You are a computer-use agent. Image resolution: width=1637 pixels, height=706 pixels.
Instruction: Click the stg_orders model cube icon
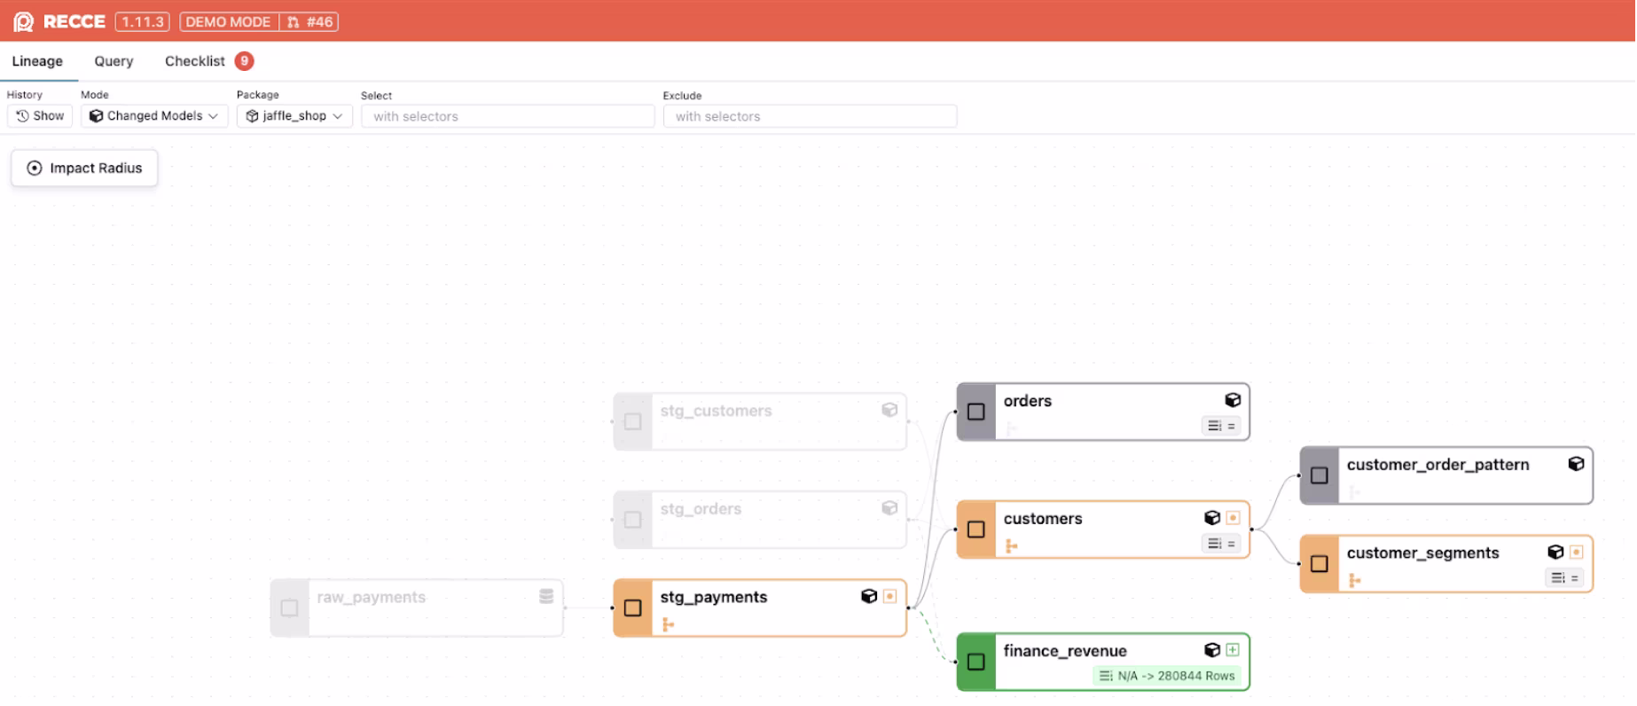pyautogui.click(x=889, y=508)
